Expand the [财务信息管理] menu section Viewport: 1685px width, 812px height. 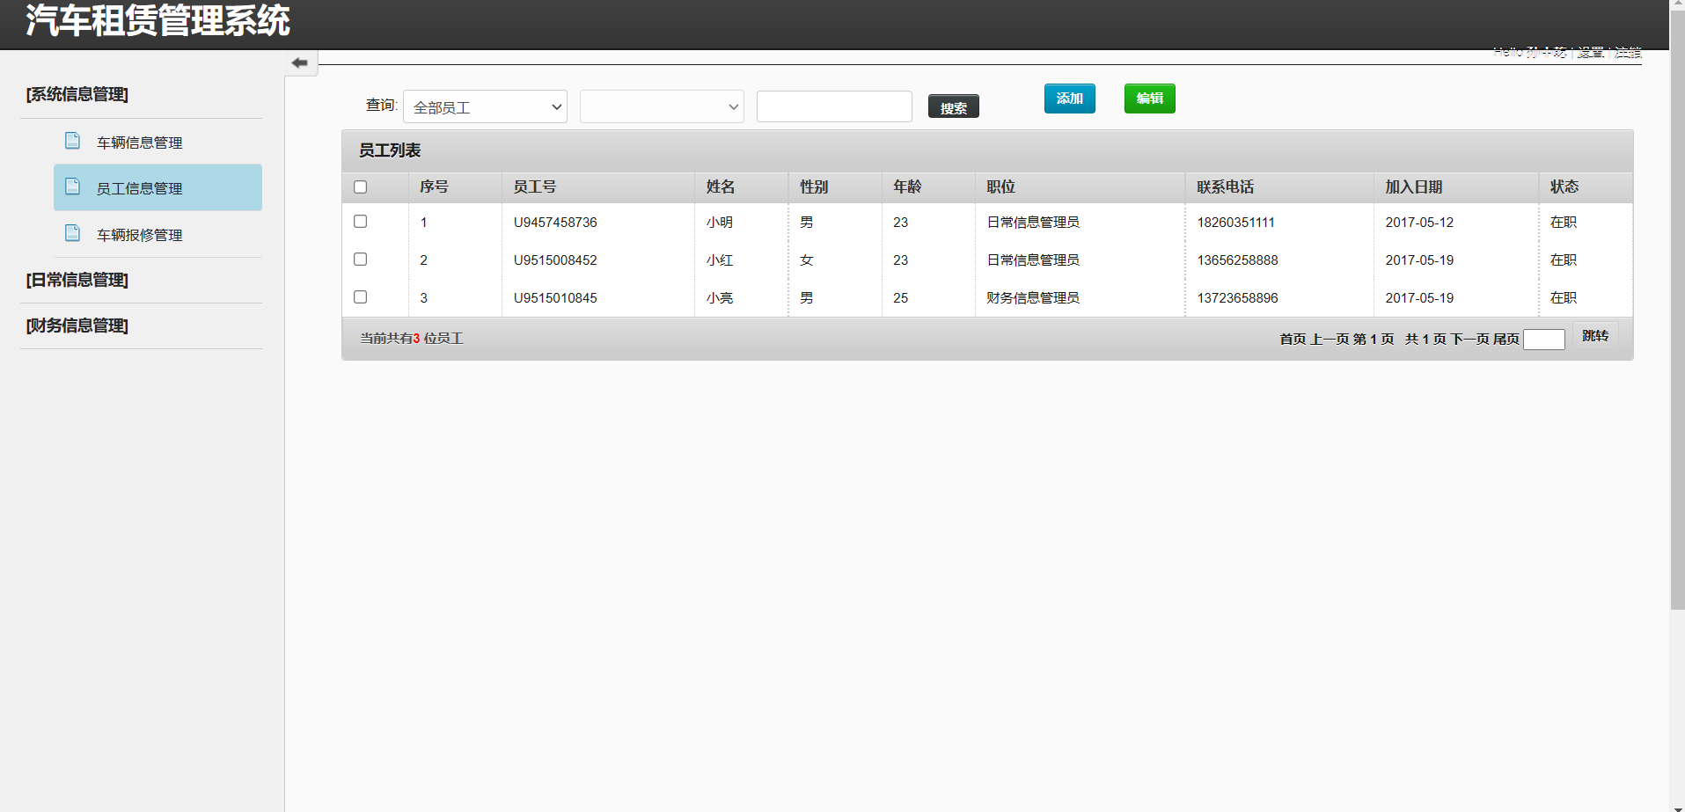(x=77, y=326)
